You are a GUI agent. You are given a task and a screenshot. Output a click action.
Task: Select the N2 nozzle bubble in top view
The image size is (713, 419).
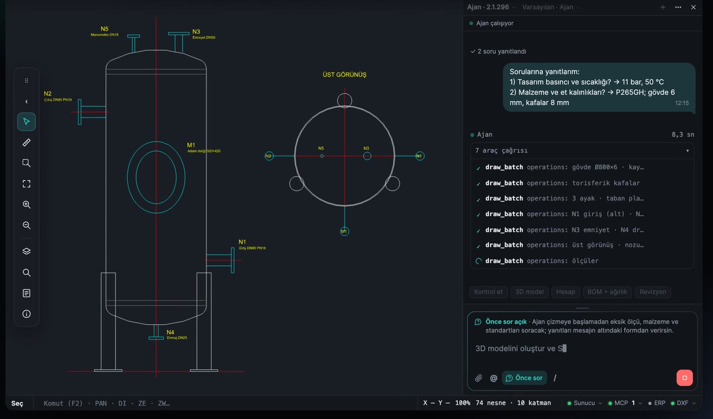point(269,156)
